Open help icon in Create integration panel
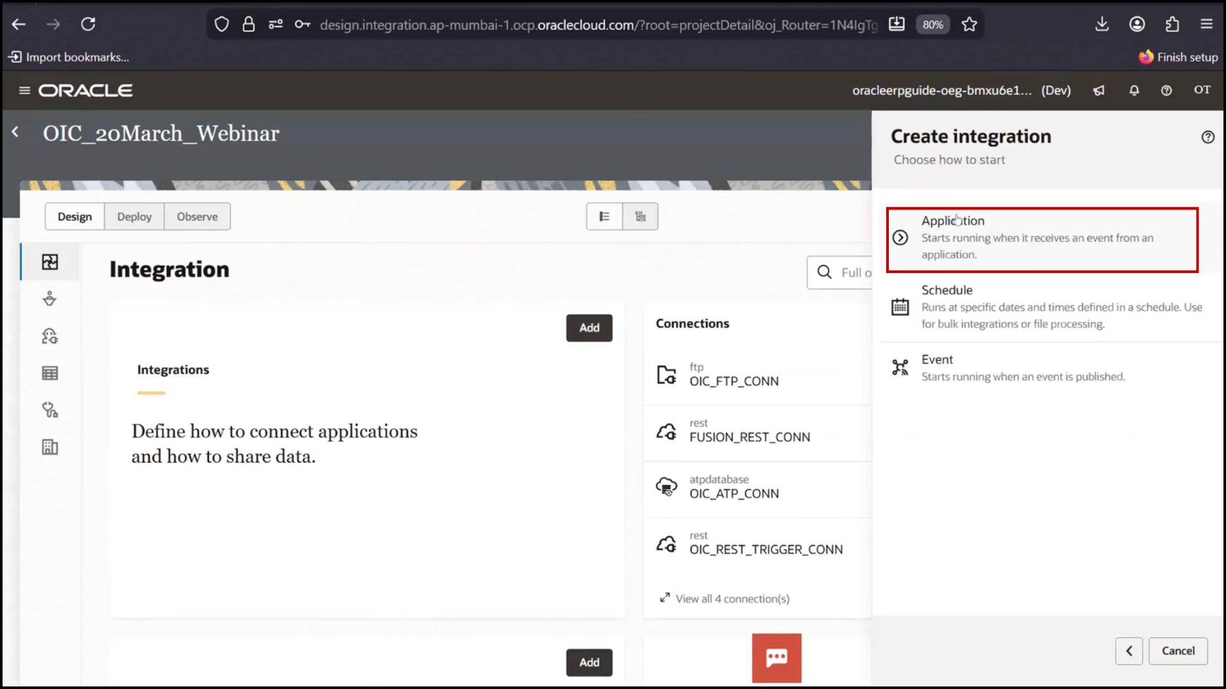The width and height of the screenshot is (1226, 689). tap(1207, 137)
